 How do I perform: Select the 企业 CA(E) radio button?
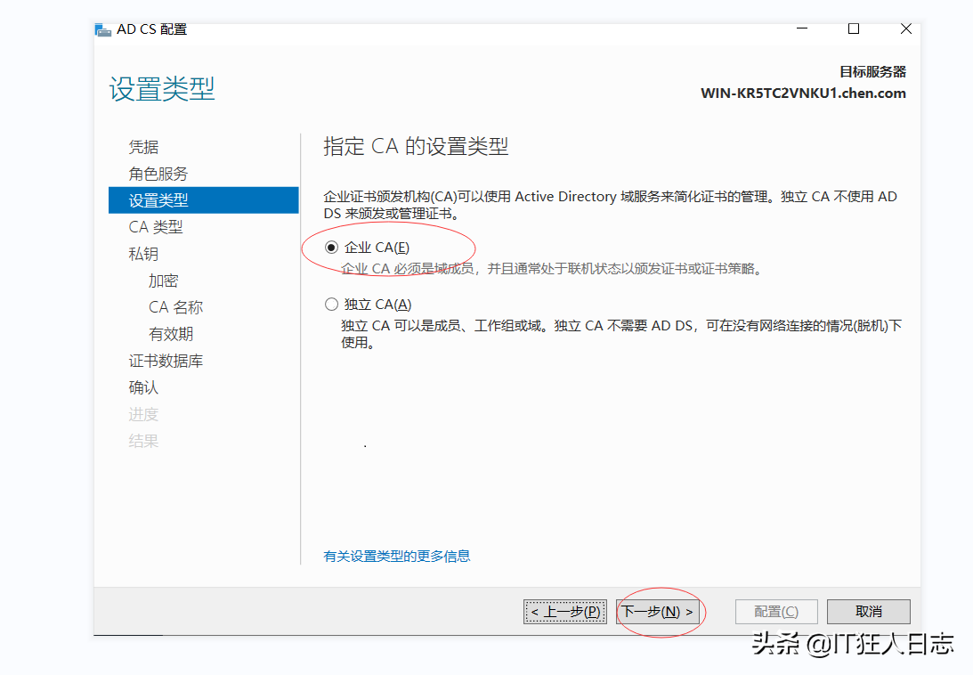pos(331,248)
